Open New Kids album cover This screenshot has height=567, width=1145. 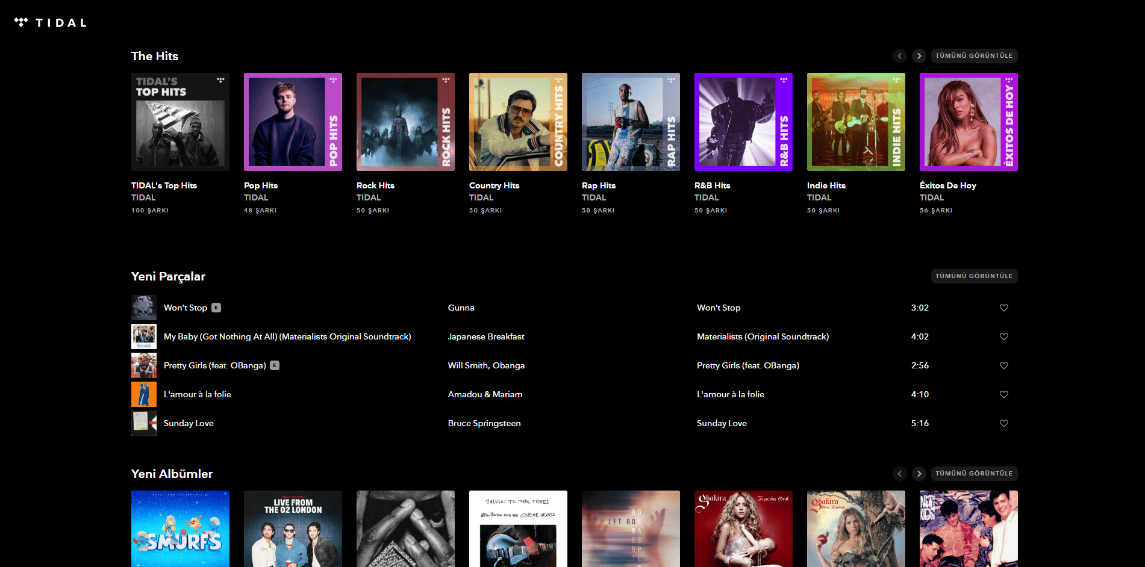(969, 528)
